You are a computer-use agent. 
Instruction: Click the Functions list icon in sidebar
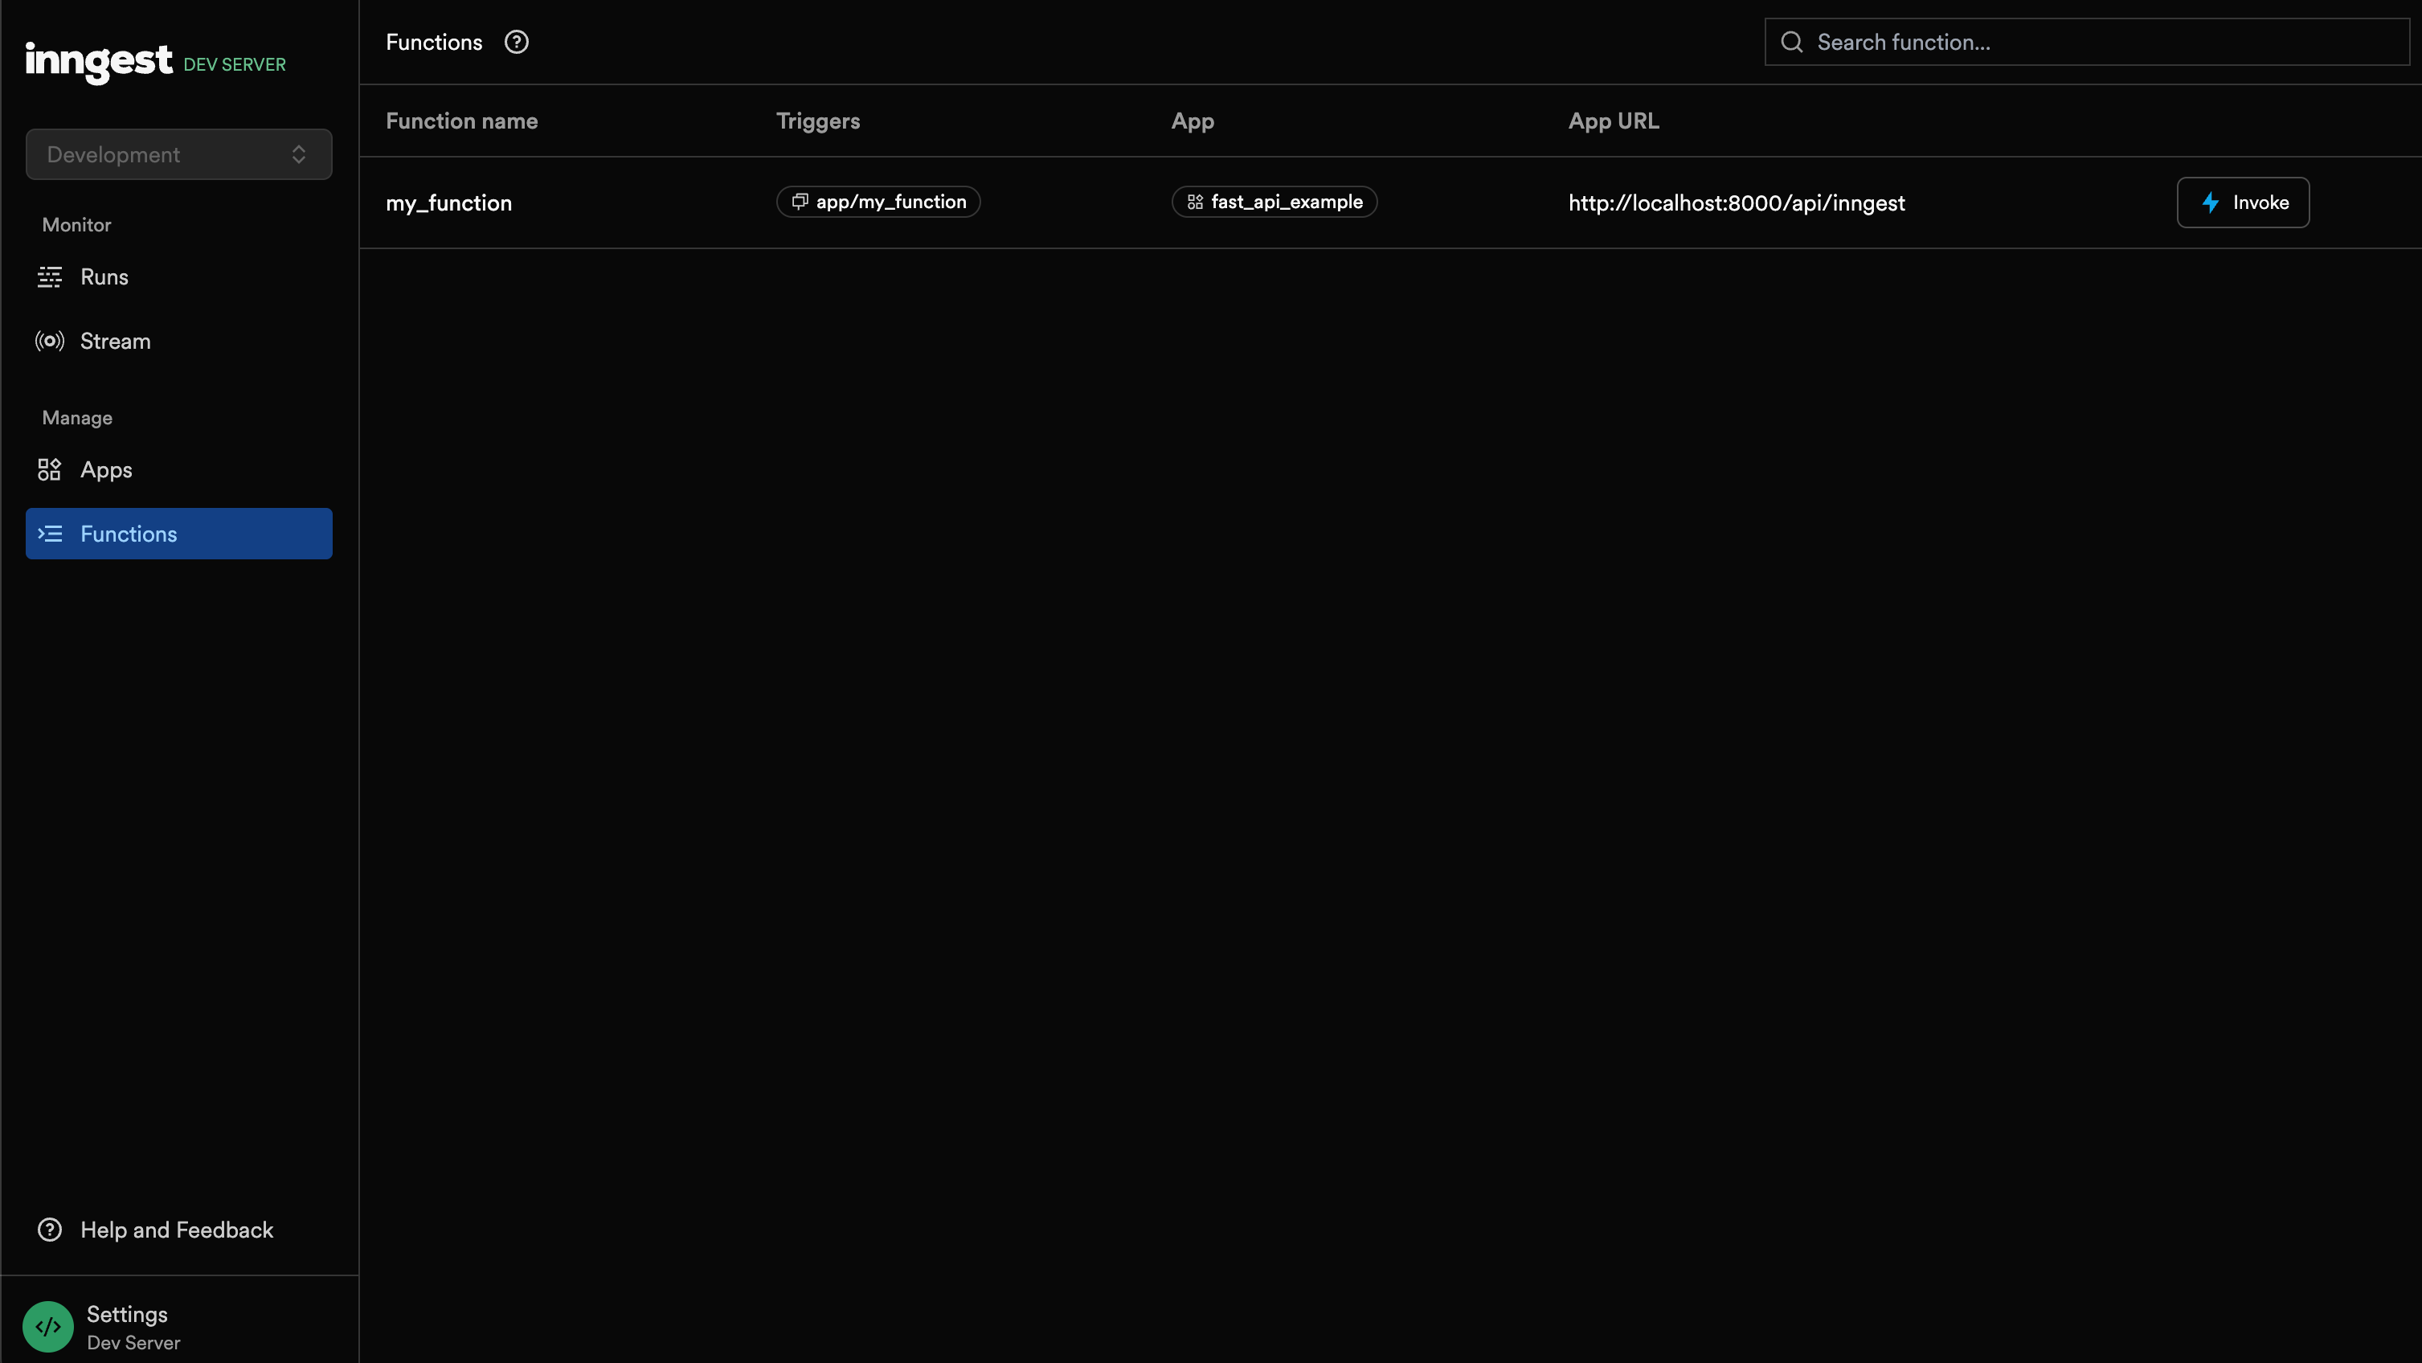[x=50, y=534]
